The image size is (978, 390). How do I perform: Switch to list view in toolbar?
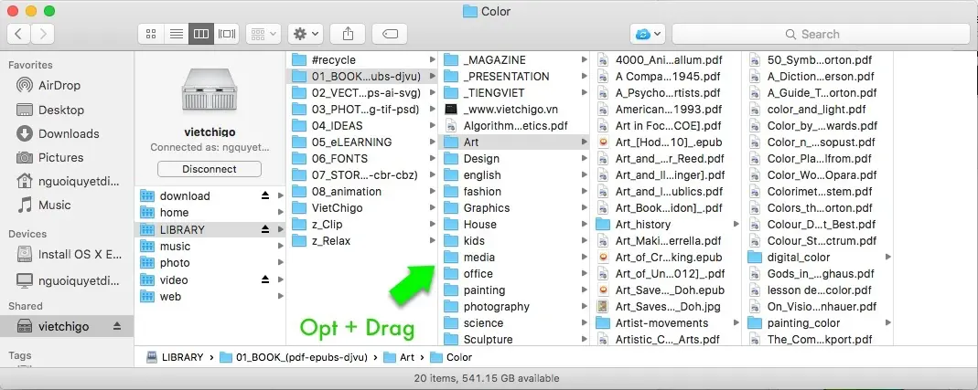click(176, 34)
